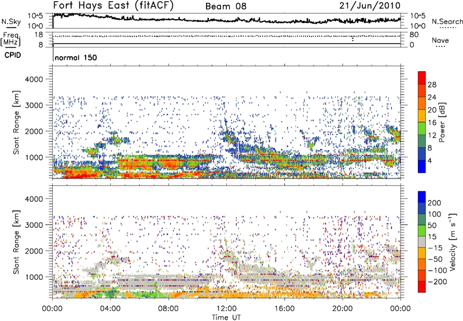Click the date '21/Jun/2010'
This screenshot has width=463, height=321.
370,6
